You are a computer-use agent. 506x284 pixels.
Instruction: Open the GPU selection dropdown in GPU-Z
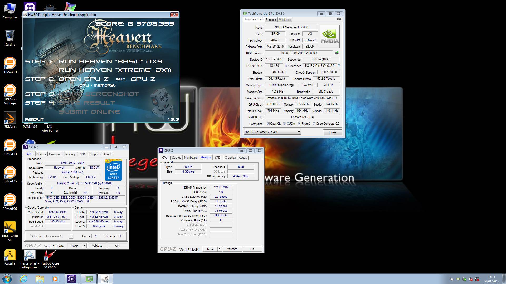[x=272, y=132]
